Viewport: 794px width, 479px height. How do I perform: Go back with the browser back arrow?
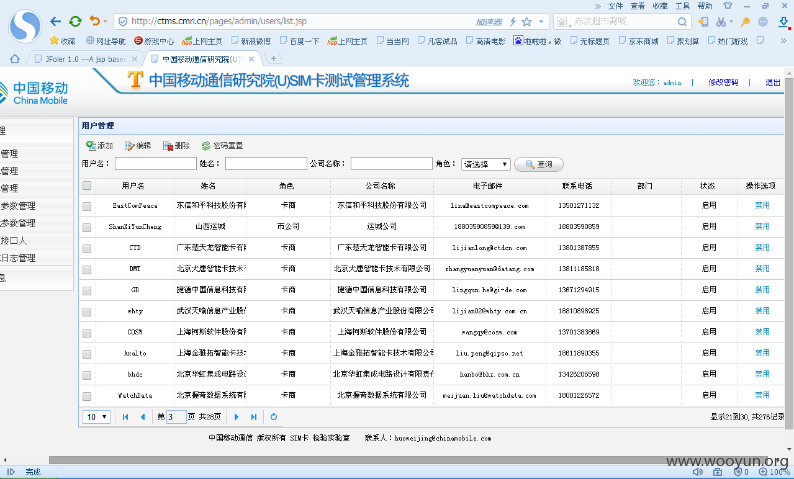pos(55,22)
